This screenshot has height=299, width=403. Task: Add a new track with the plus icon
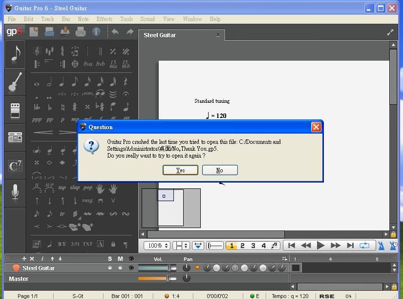click(24, 258)
